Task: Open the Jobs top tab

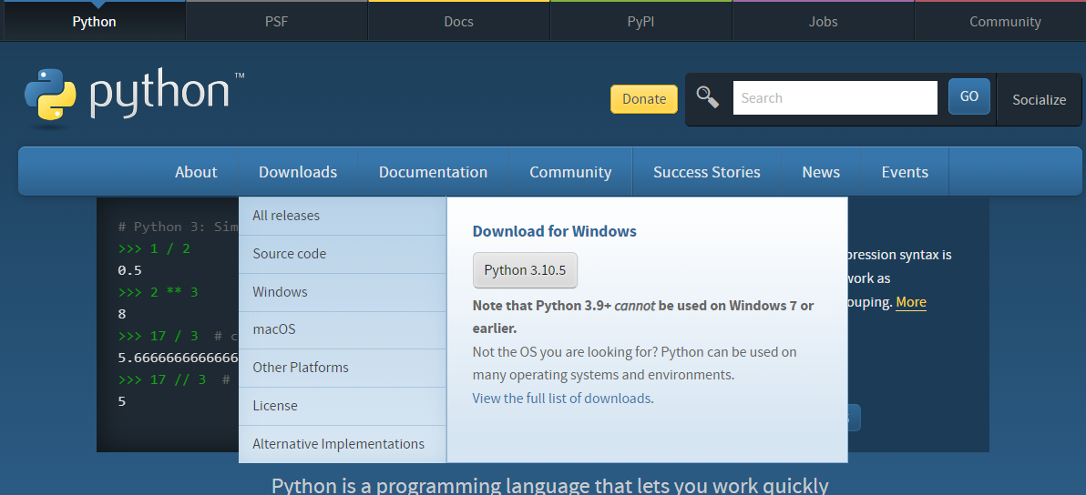Action: tap(823, 22)
